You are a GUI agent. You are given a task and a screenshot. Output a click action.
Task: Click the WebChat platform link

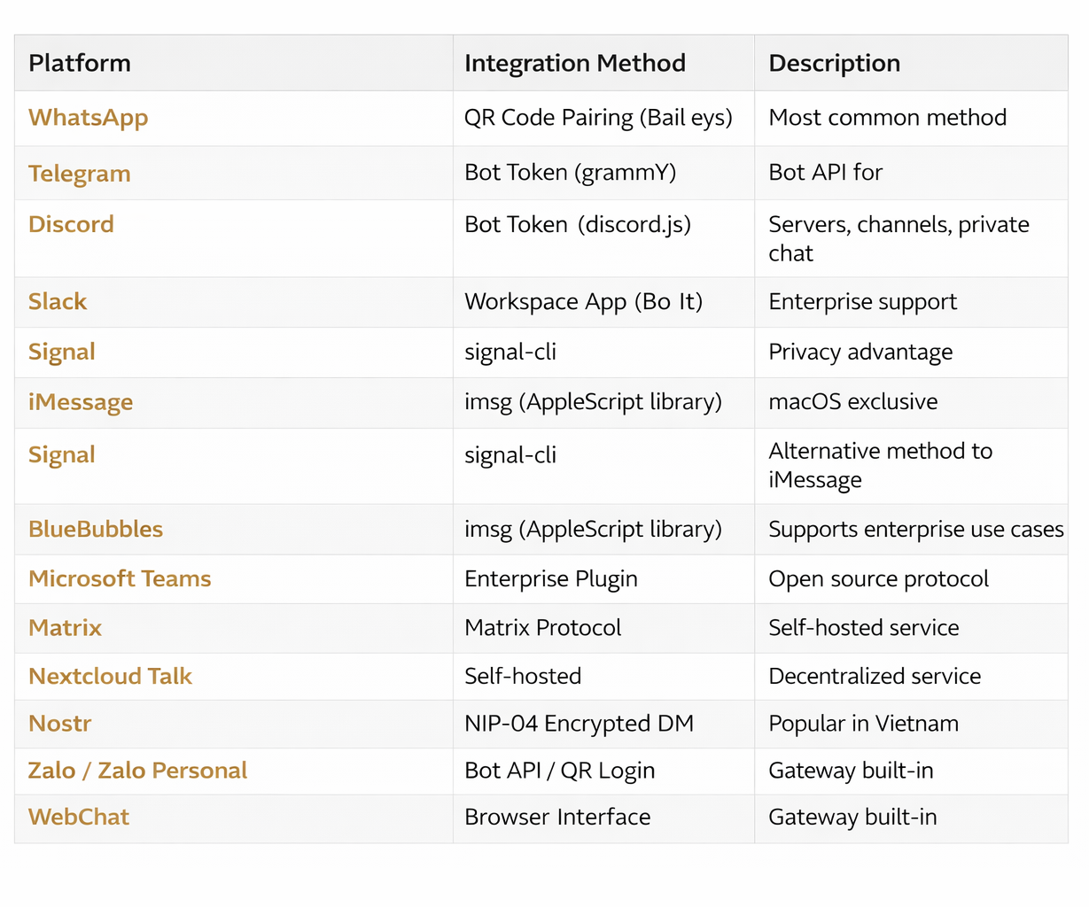(x=79, y=818)
